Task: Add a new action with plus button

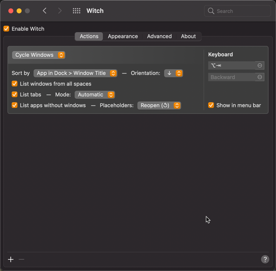Action: point(11,259)
